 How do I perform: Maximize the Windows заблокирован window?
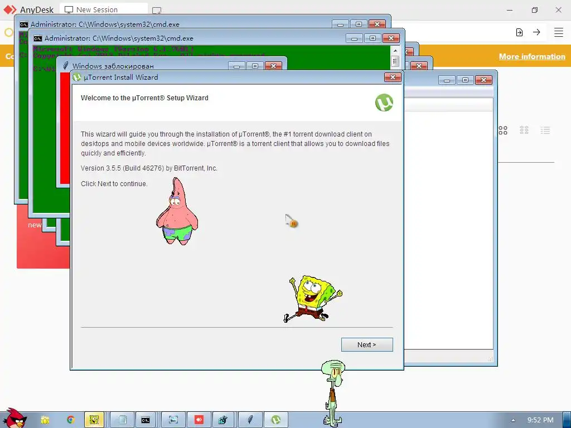(x=255, y=66)
